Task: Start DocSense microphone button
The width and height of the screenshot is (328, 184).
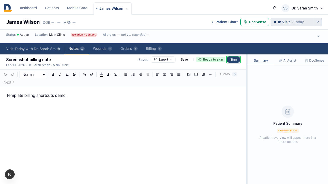Action: 255,22
